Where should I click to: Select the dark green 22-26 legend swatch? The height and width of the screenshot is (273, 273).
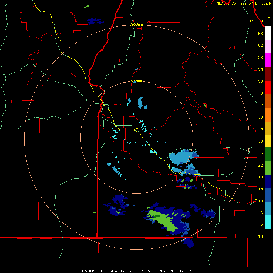[268, 154]
